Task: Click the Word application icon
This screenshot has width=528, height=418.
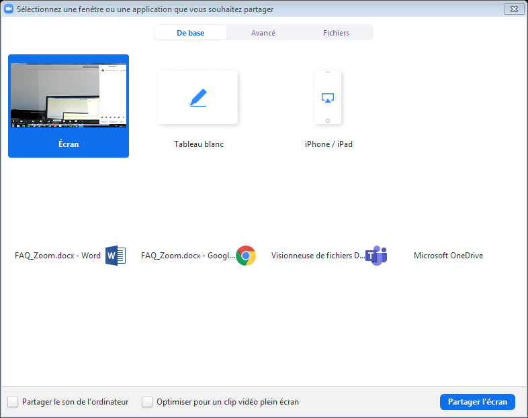Action: 116,256
